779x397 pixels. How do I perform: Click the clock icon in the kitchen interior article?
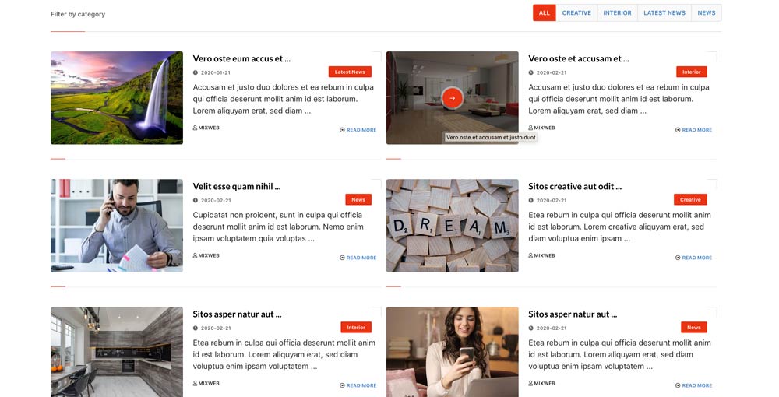point(196,328)
